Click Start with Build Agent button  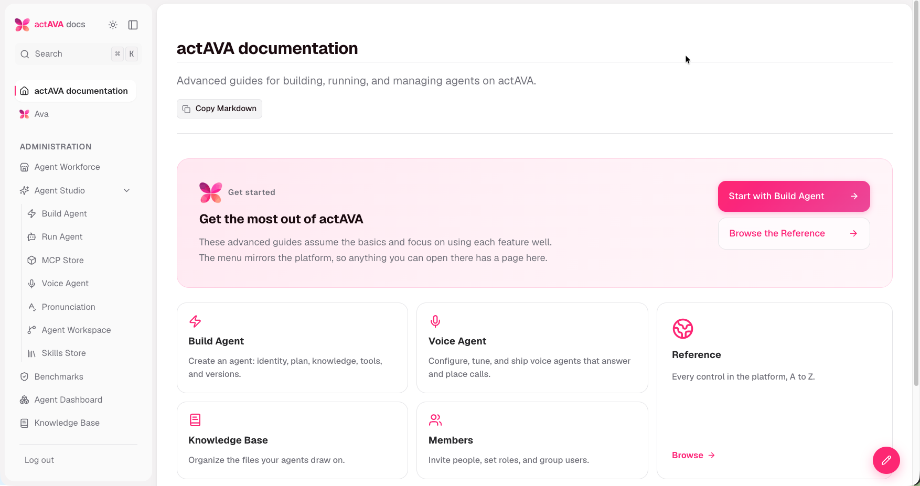click(x=794, y=196)
